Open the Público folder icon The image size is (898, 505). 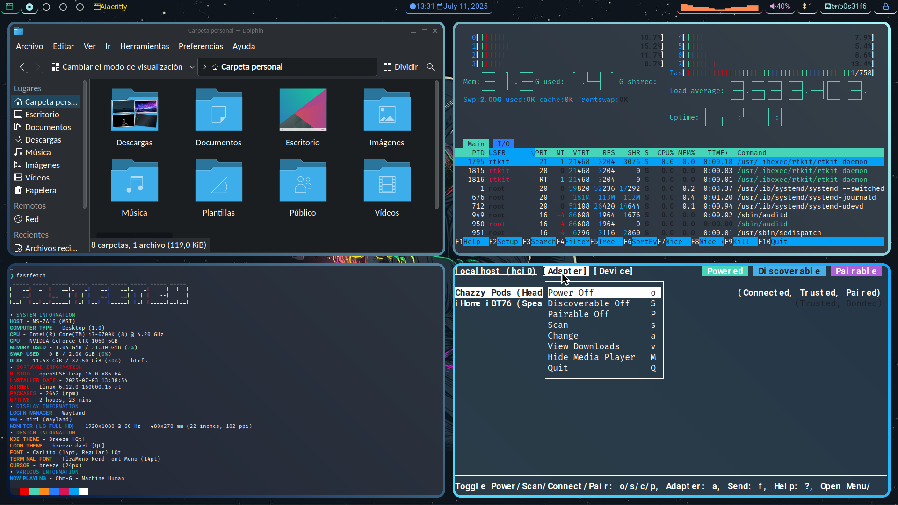point(303,180)
